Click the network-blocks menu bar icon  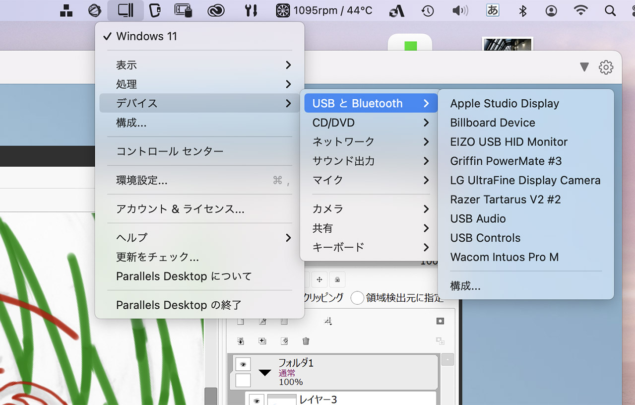[x=66, y=10]
